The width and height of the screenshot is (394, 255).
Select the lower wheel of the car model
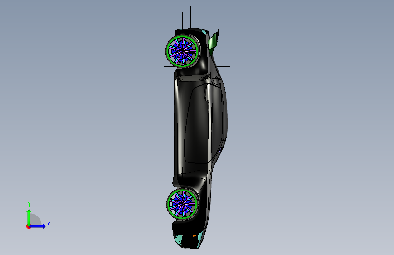tap(182, 204)
